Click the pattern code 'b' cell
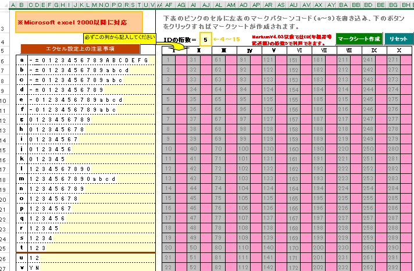Screen dimensions: 414x271 pos(22,70)
